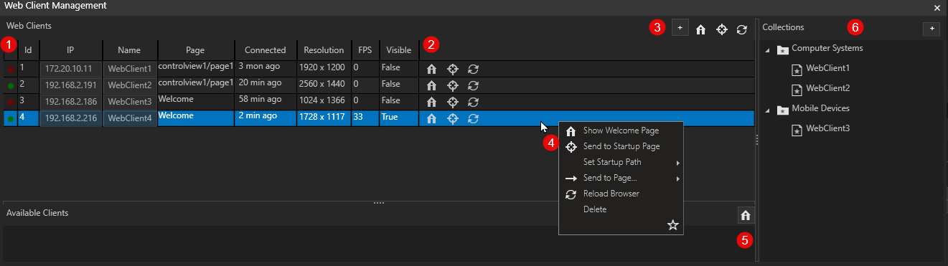Collapse the Mobile Devices collection
948x266 pixels.
tap(767, 110)
